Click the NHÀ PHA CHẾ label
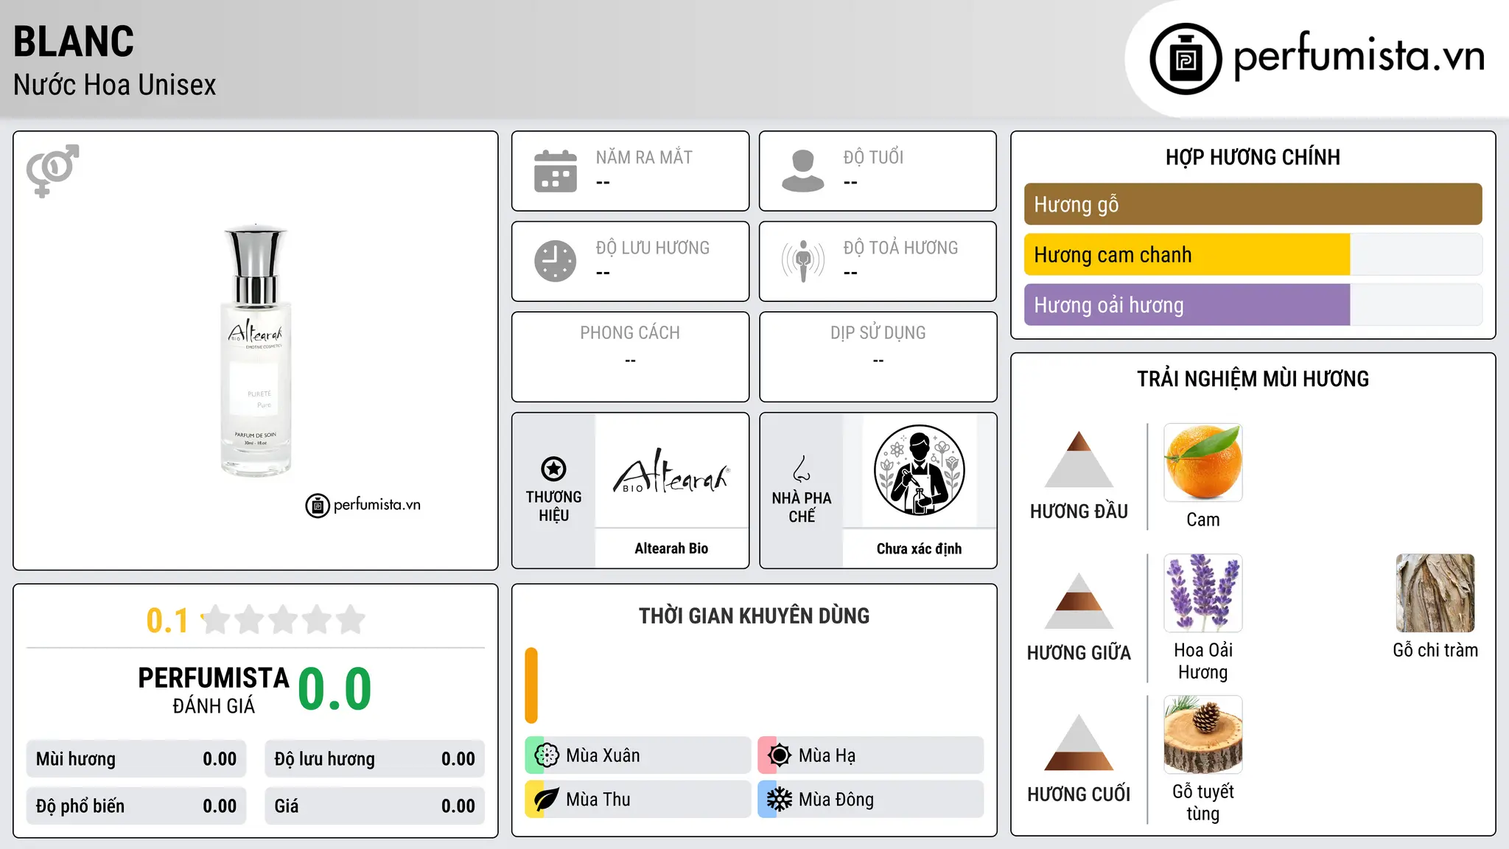Image resolution: width=1509 pixels, height=849 pixels. pyautogui.click(x=802, y=507)
